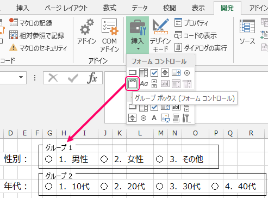Click ソース XML source button
The height and width of the screenshot is (198, 268).
247,32
